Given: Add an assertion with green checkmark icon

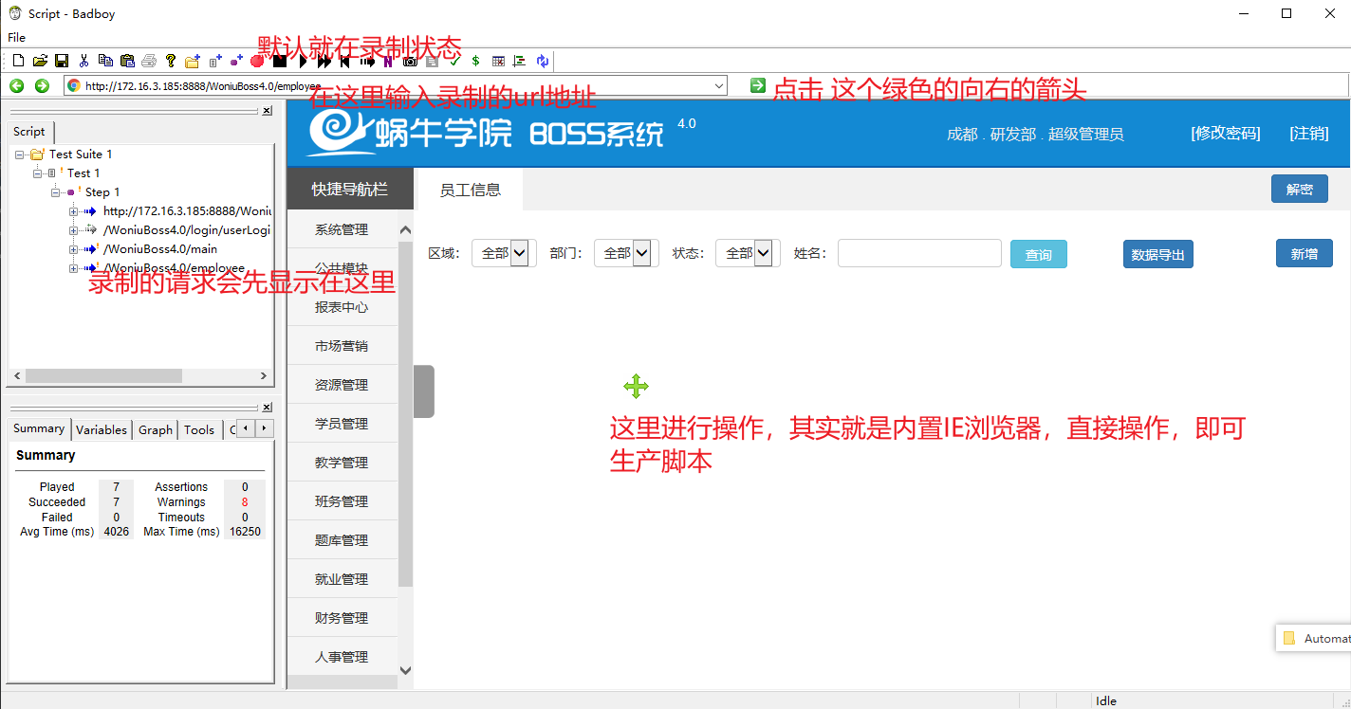Looking at the screenshot, I should pos(454,61).
